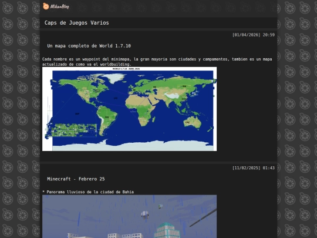Click the 'Caps de Juegos Varios' heading

click(x=77, y=23)
